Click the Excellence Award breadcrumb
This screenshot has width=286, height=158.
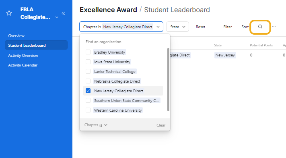[108, 10]
